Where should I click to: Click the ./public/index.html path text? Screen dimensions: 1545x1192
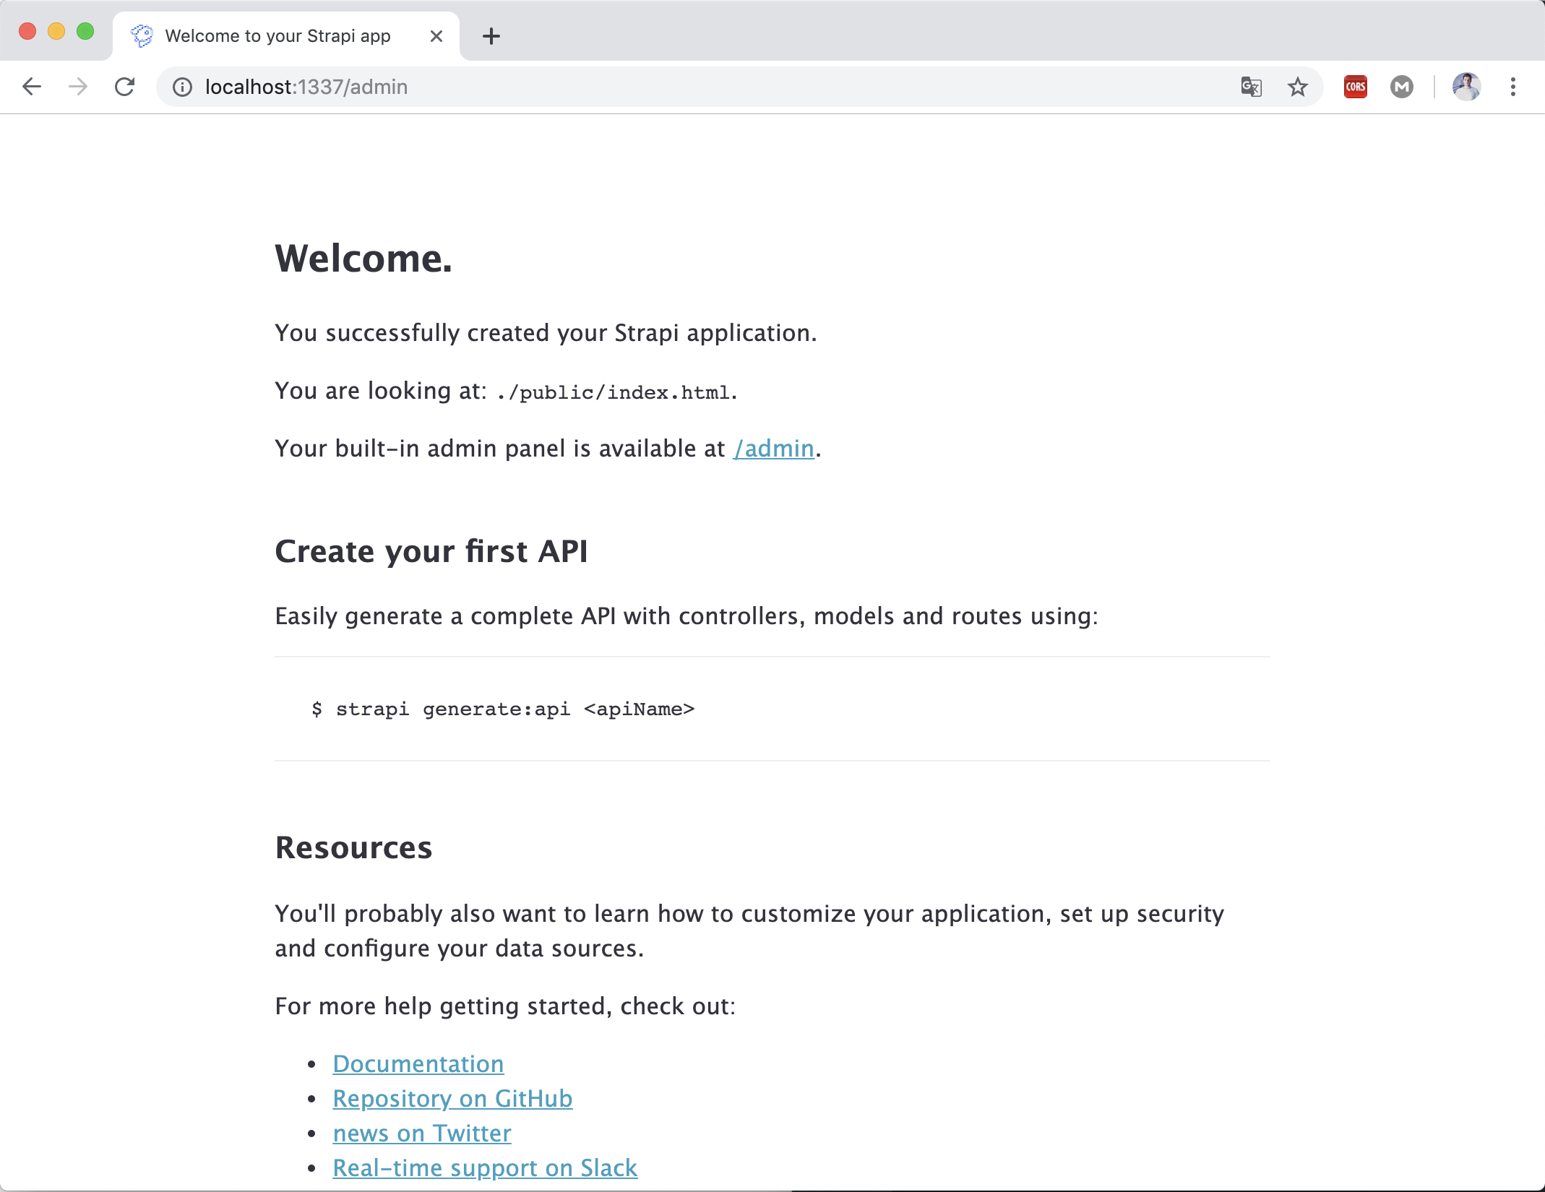614,392
